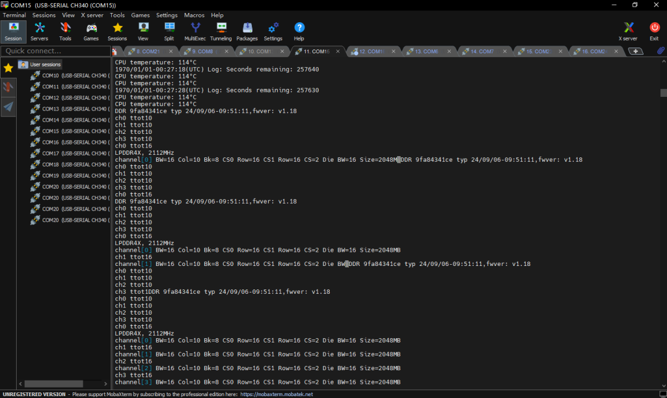Click the Split terminal icon
Screen dimensions: 667x398
[x=169, y=31]
